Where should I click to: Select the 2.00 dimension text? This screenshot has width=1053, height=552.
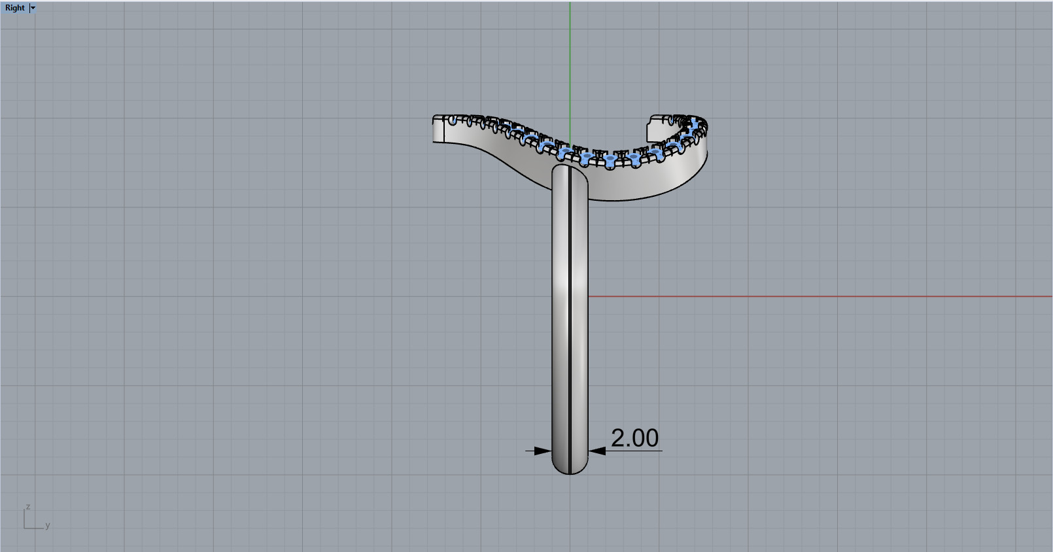click(634, 438)
